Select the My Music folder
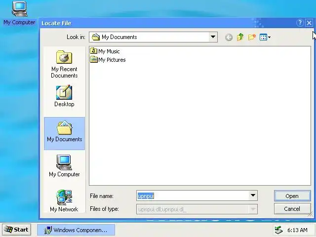The width and height of the screenshot is (316, 237). click(105, 51)
